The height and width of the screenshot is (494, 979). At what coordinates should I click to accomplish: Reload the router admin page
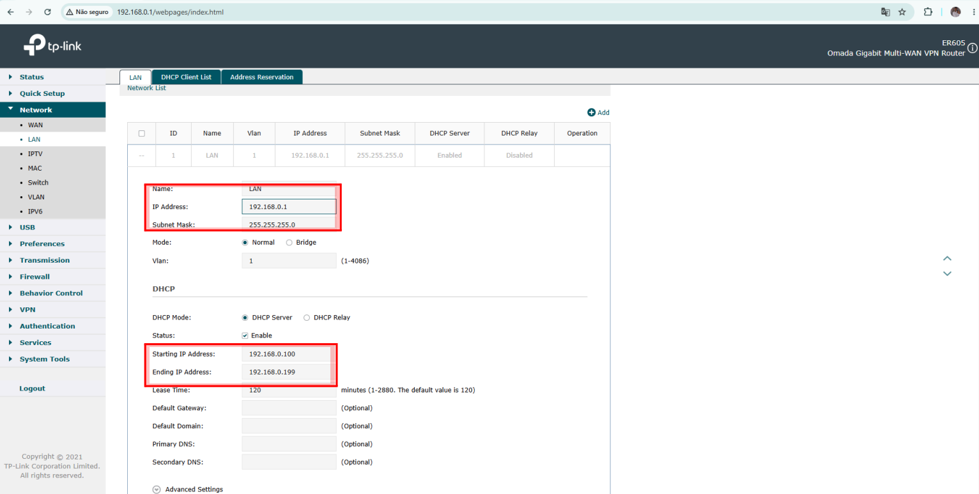(x=47, y=12)
